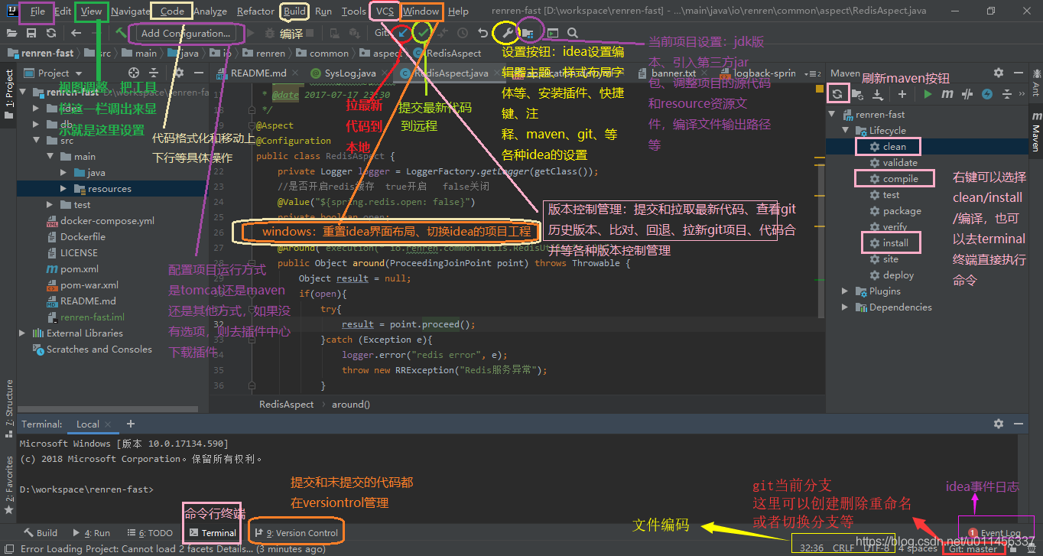
Task: Open Project panel gear settings
Action: point(178,73)
